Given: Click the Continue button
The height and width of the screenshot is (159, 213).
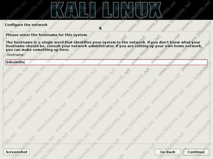Looking at the screenshot, I should click(196, 152).
